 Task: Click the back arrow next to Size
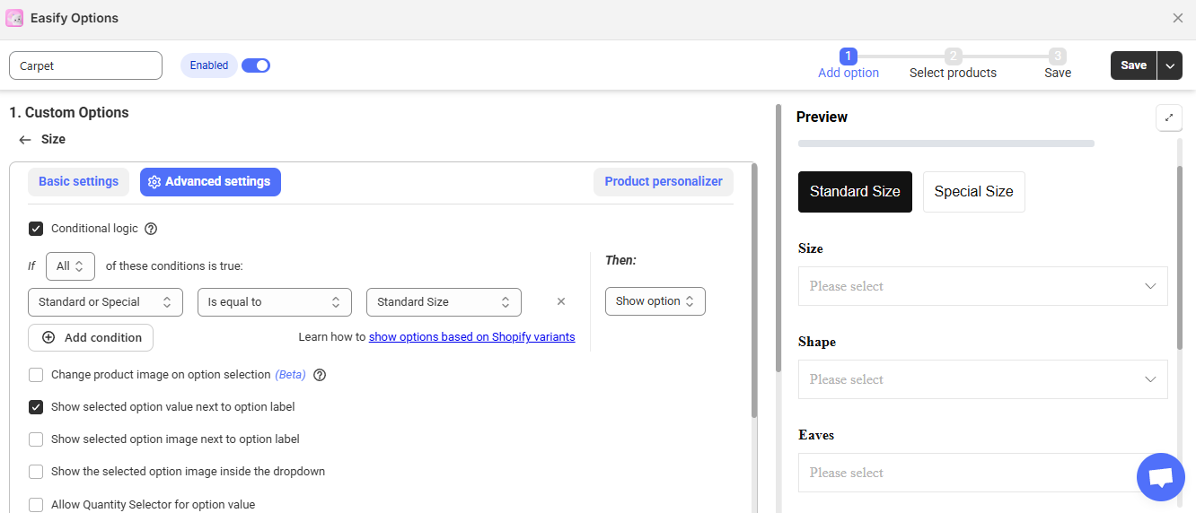[25, 140]
